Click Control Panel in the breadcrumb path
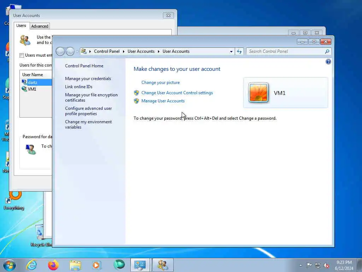The height and width of the screenshot is (272, 362). tap(107, 51)
